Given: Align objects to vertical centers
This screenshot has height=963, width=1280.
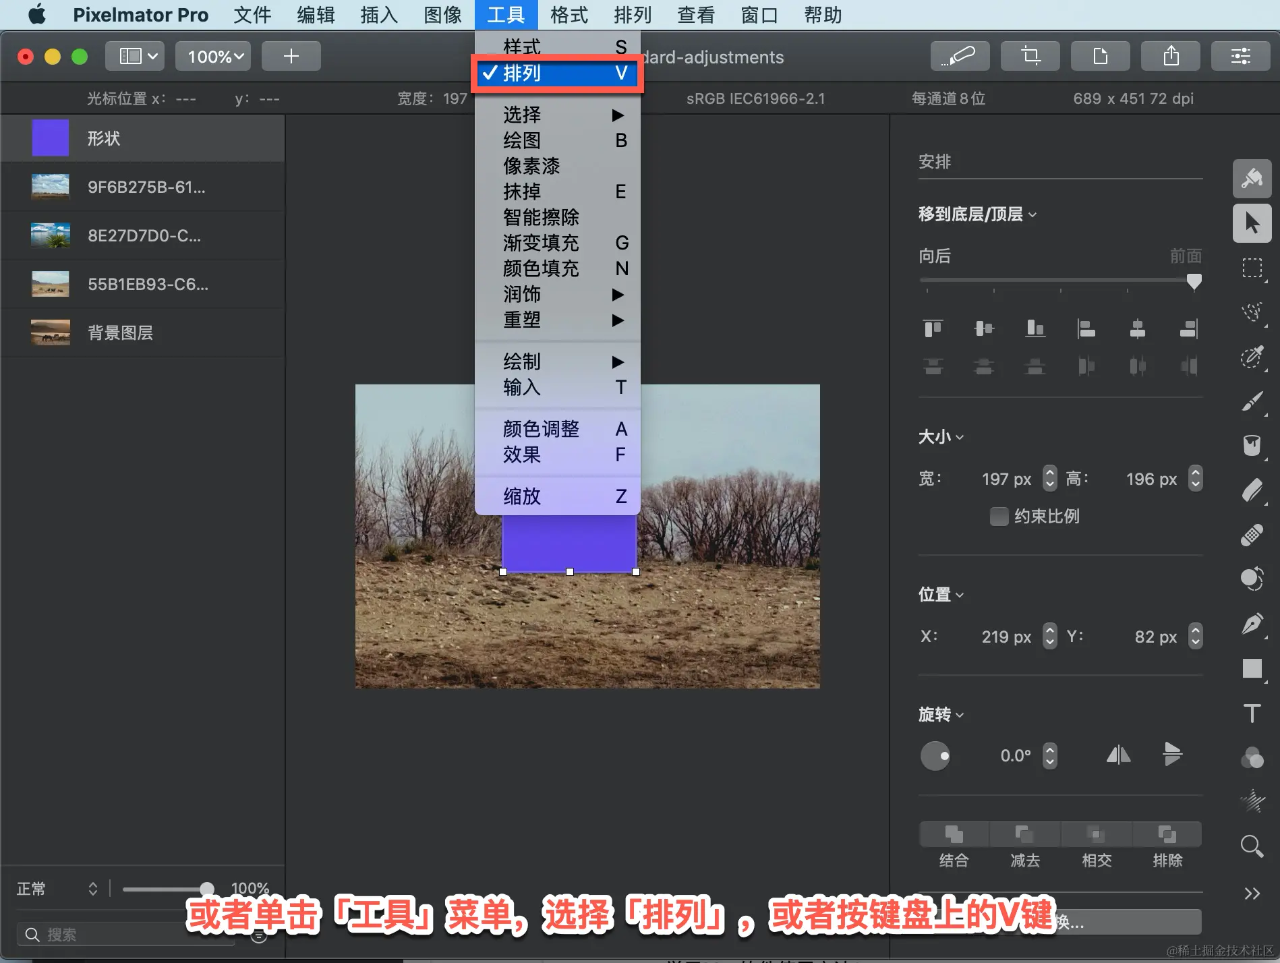Looking at the screenshot, I should 984,328.
